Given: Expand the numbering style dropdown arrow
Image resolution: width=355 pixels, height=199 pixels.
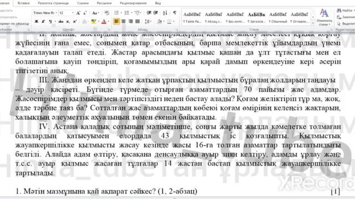Looking at the screenshot, I should pyautogui.click(x=131, y=13).
